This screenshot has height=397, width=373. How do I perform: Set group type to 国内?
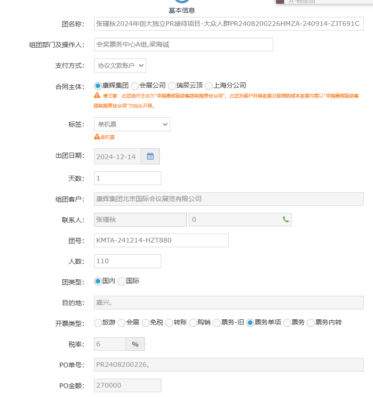click(98, 281)
